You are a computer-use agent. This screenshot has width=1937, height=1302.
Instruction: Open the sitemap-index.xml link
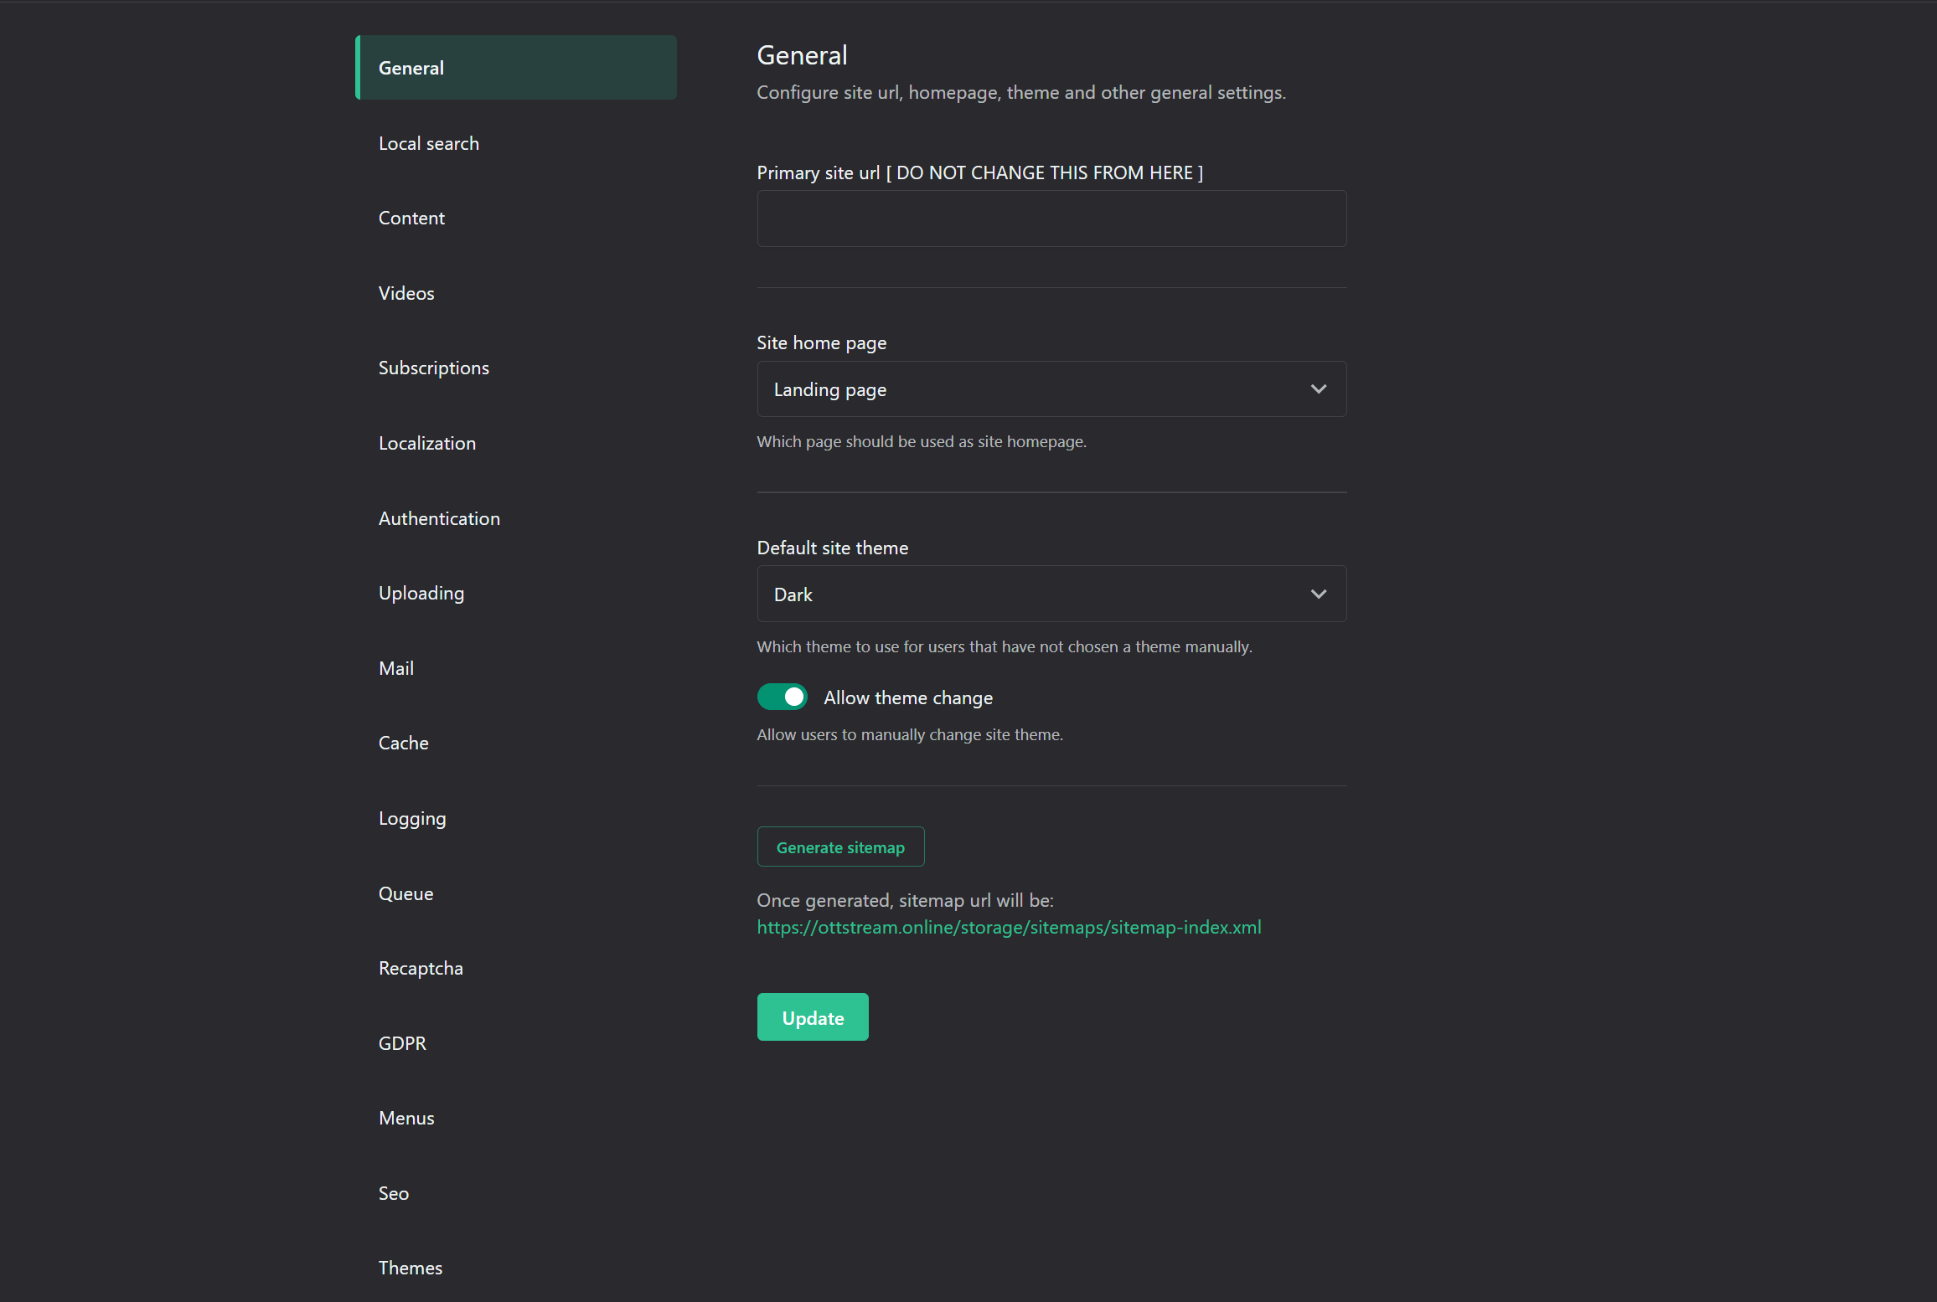[1009, 927]
